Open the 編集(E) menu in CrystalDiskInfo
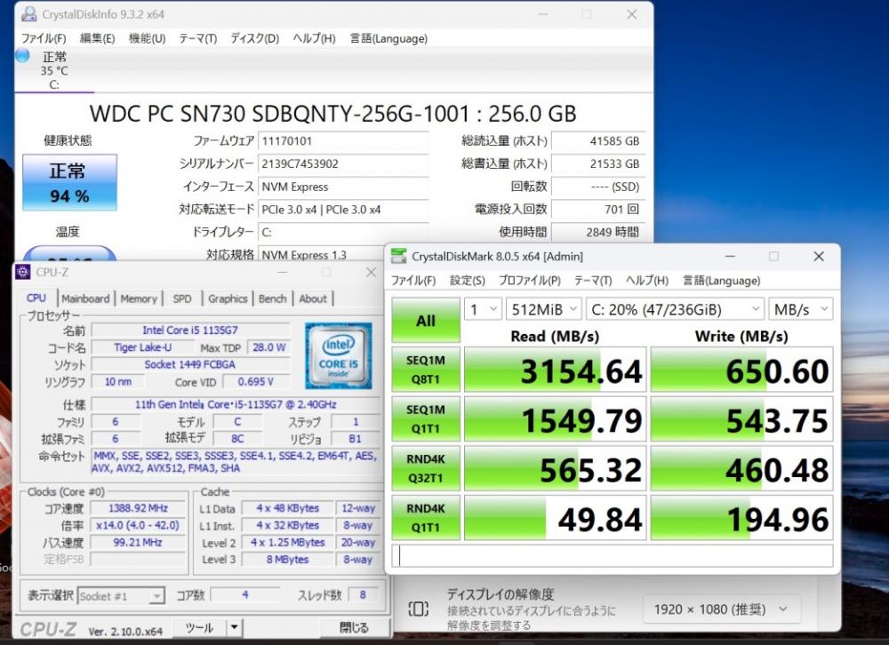Image resolution: width=889 pixels, height=645 pixels. [x=98, y=38]
